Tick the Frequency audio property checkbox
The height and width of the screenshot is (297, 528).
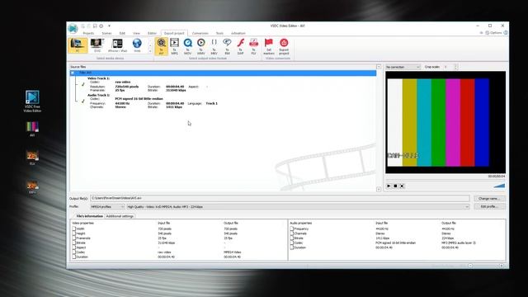pos(291,229)
